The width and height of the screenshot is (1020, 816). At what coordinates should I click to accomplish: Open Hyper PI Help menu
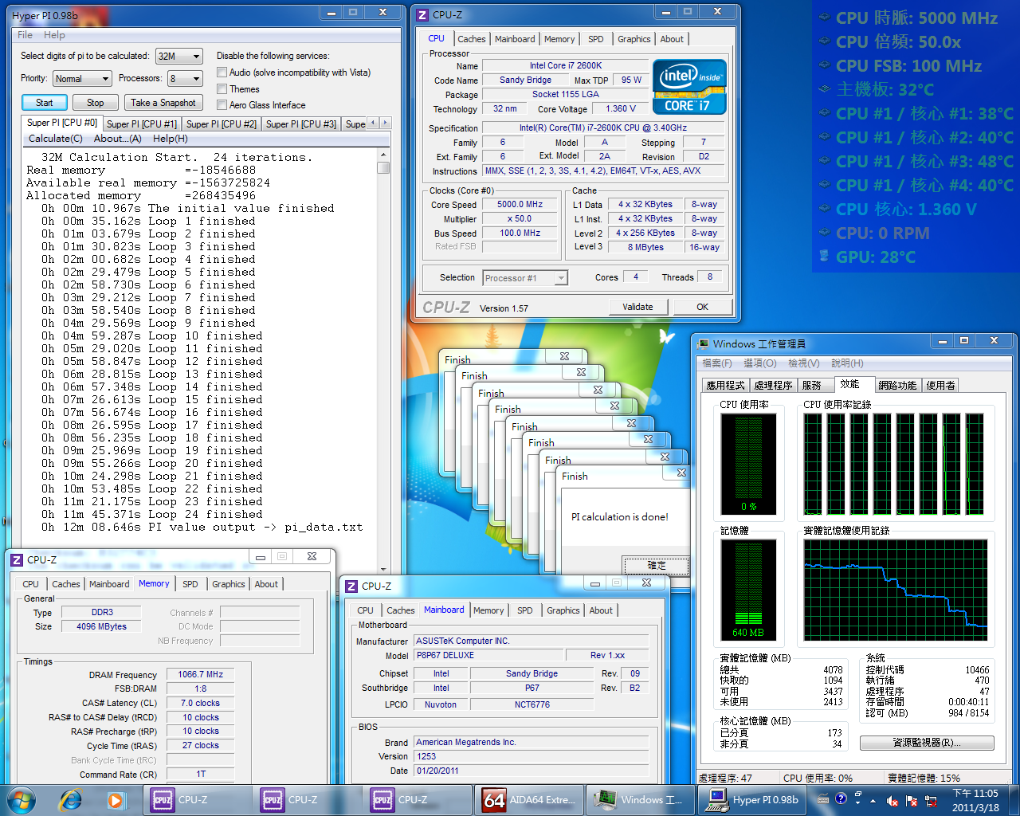54,35
